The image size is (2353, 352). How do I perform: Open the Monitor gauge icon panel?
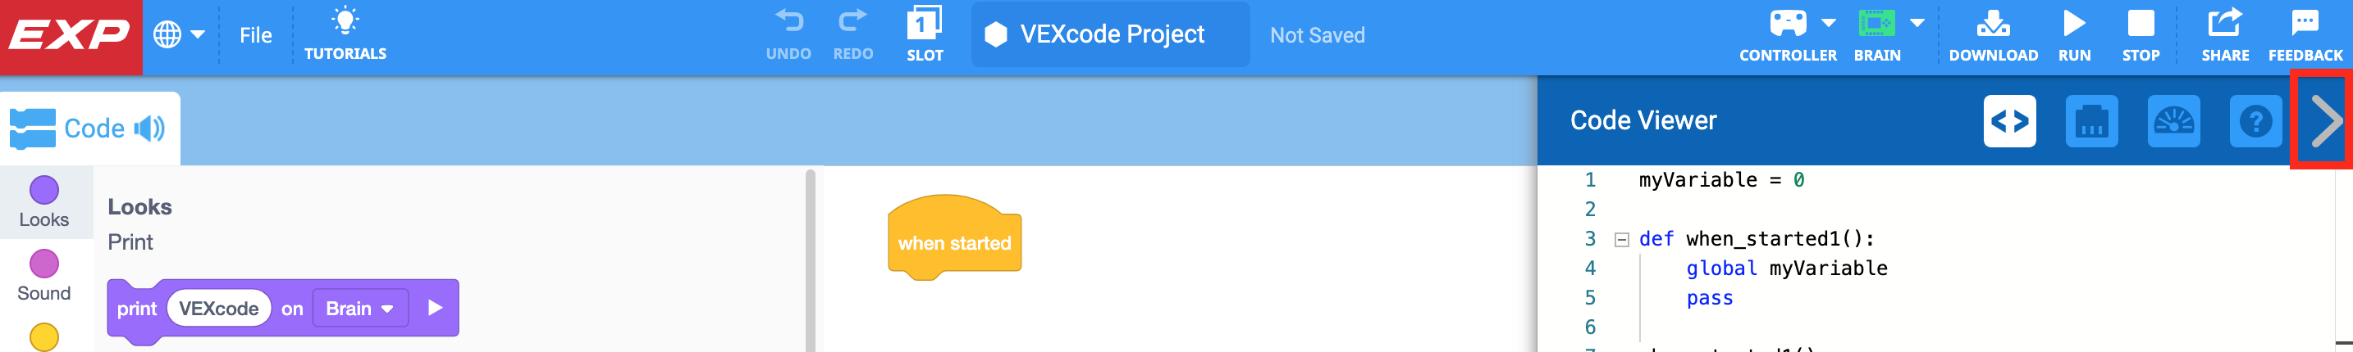[x=2173, y=121]
